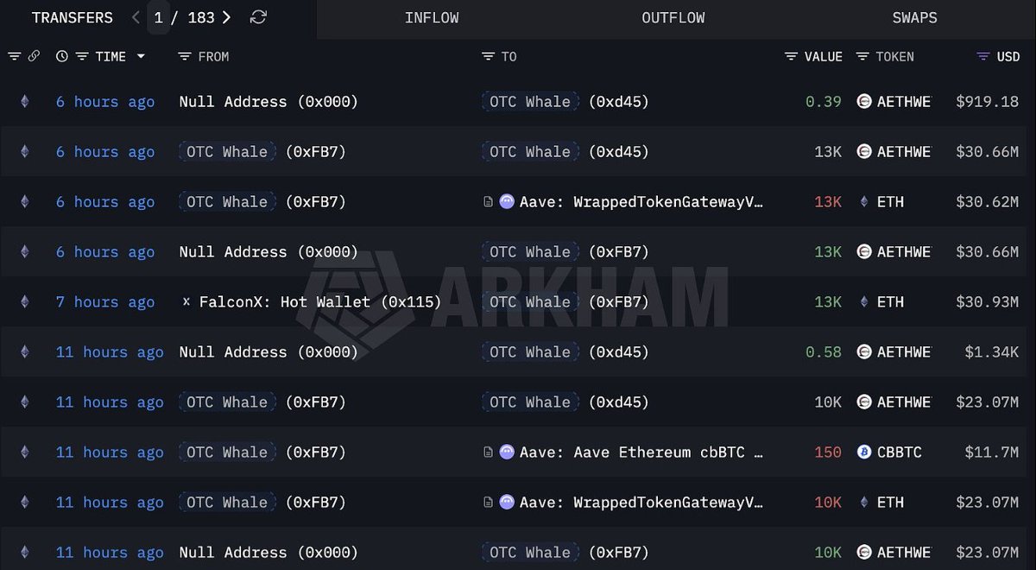Click CBBTC token icon

tap(863, 452)
